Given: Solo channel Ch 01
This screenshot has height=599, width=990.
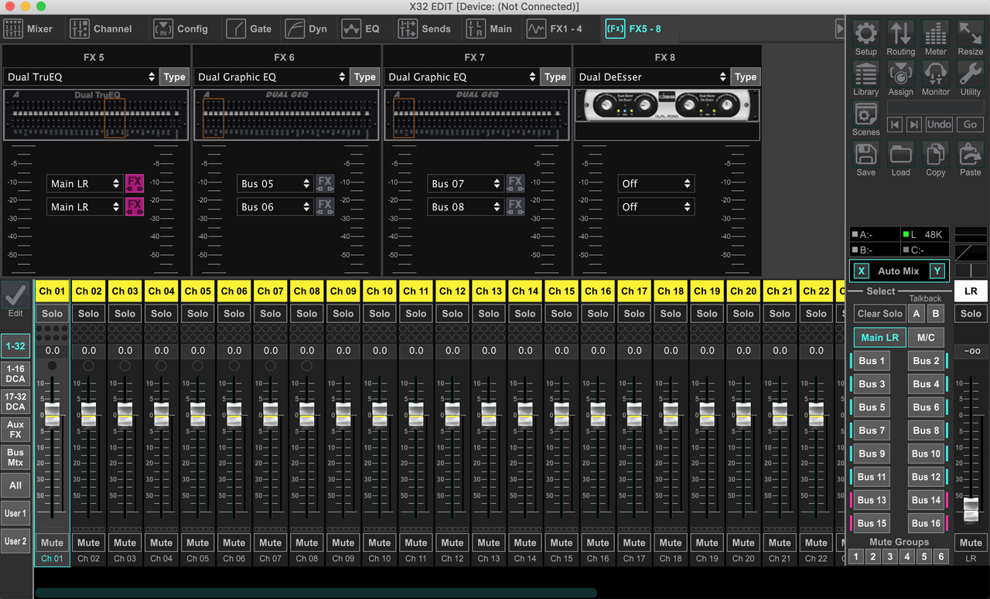Looking at the screenshot, I should (x=53, y=313).
